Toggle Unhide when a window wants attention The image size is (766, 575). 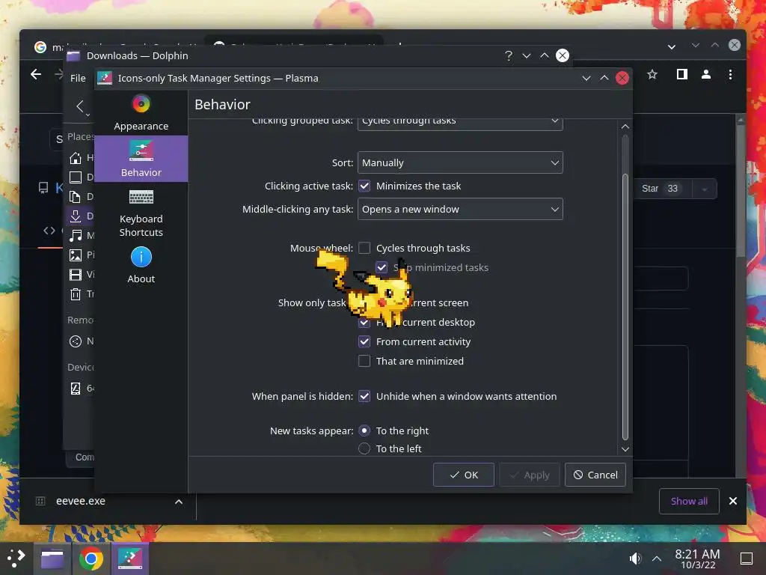pyautogui.click(x=364, y=396)
